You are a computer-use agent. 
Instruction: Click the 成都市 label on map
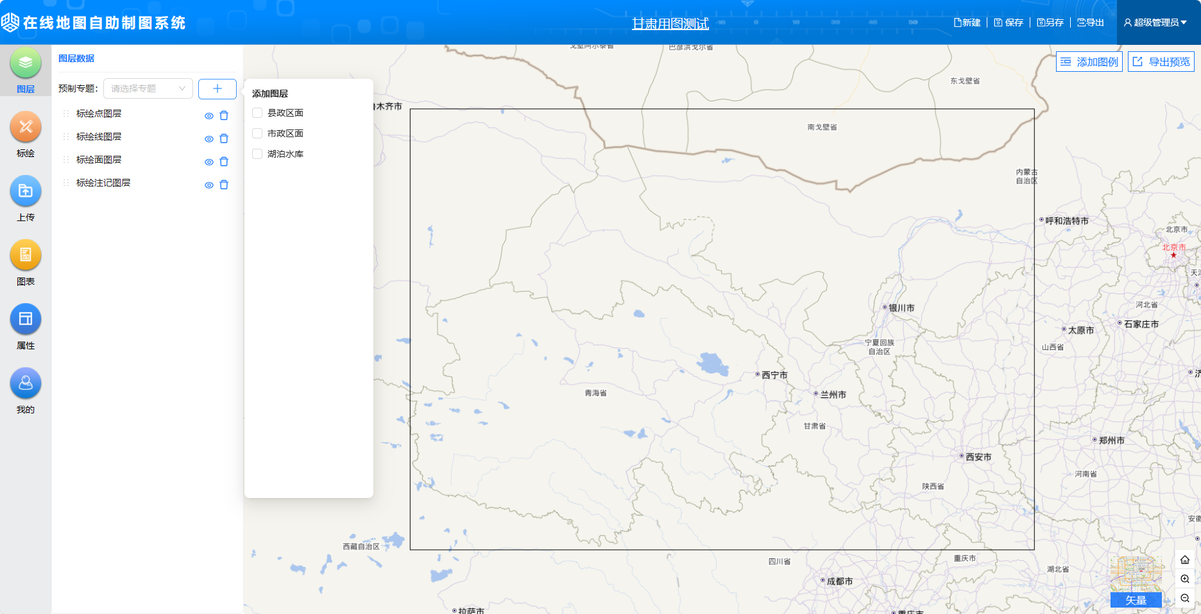click(839, 581)
